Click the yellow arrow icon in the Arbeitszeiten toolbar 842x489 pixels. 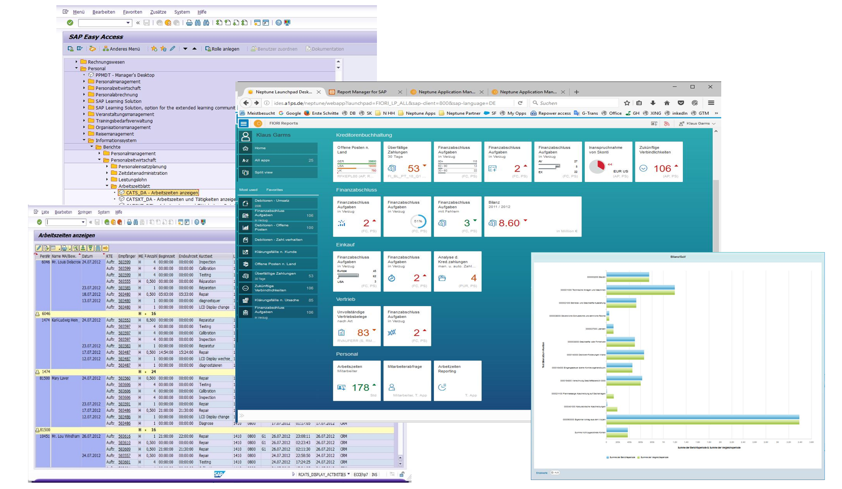click(106, 248)
